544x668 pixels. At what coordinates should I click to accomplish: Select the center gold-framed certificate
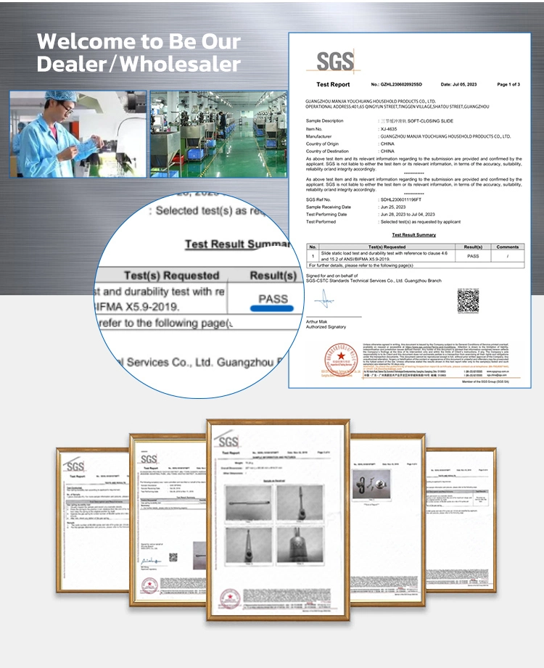coord(279,520)
